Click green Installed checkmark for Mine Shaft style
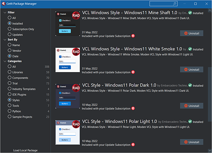Viewport: 212px width, 153px height. click(x=190, y=13)
